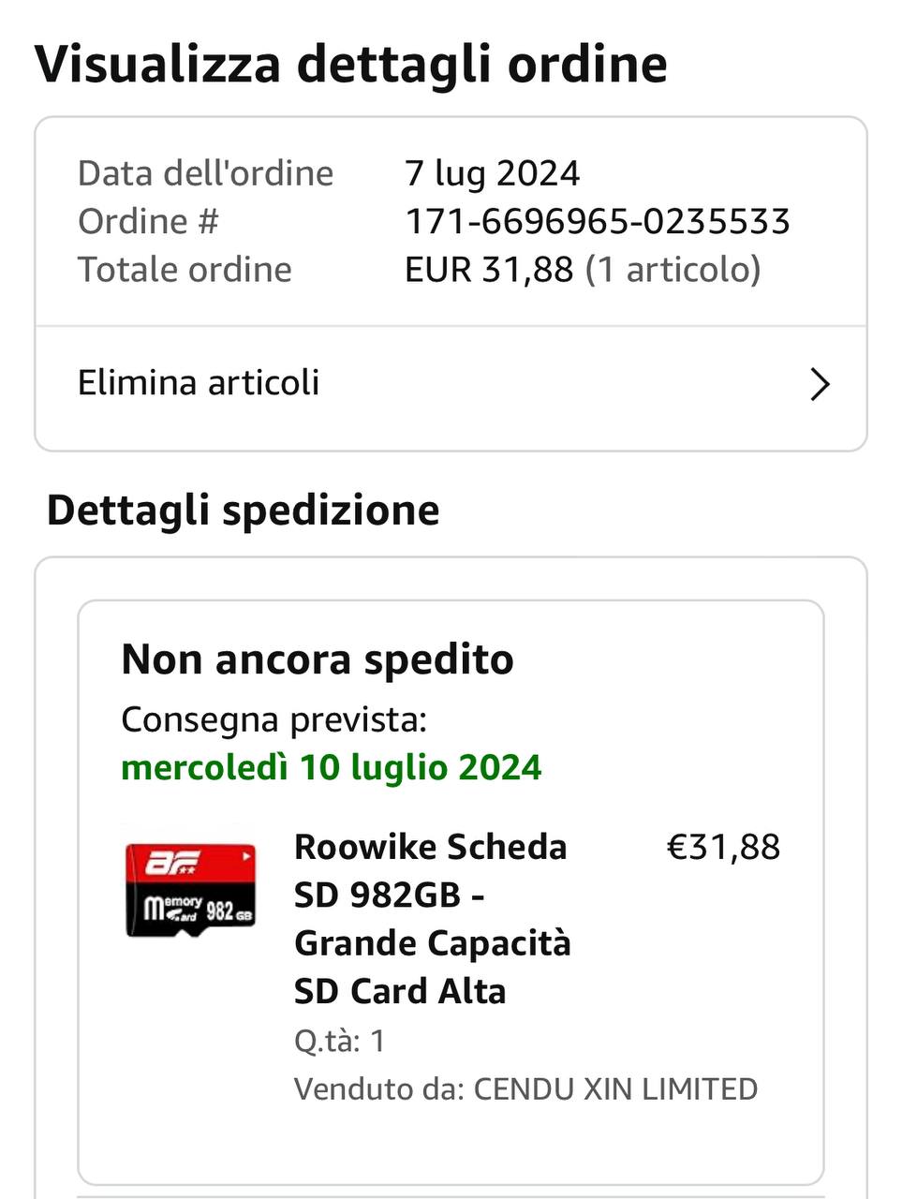Click the chevron arrow beside Elimina articoli
902x1199 pixels.
point(820,384)
